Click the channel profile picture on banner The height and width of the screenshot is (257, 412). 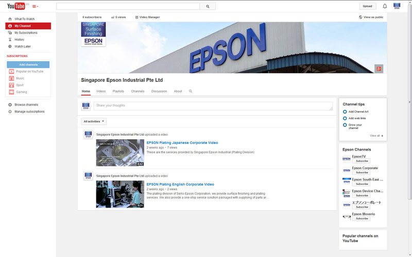(x=93, y=34)
